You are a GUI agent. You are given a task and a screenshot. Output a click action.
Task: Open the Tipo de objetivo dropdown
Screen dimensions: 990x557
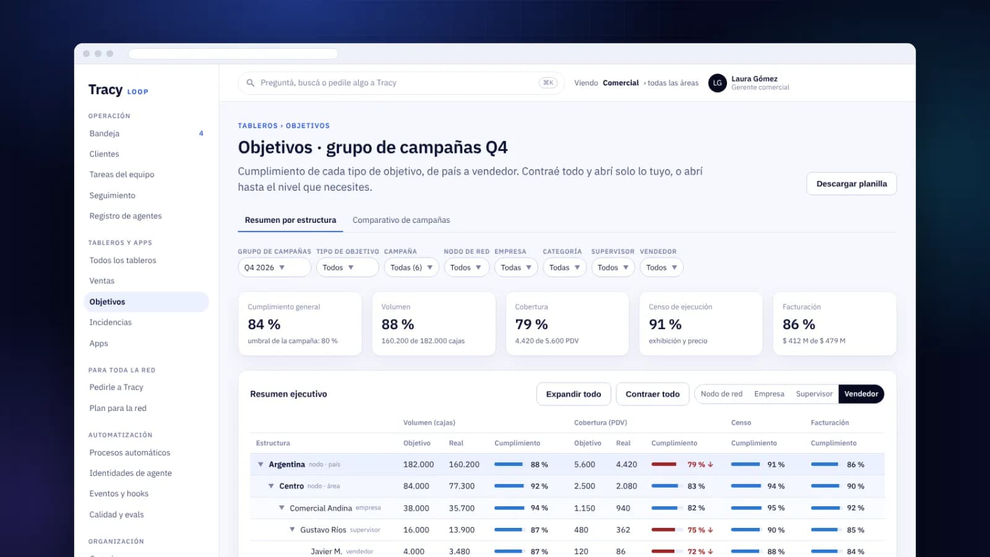[x=347, y=267]
